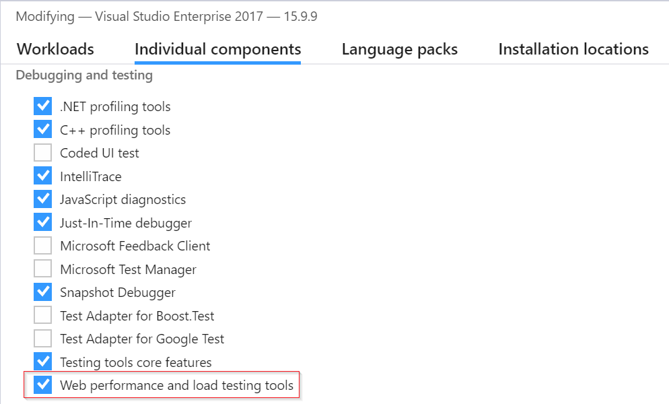The width and height of the screenshot is (669, 404).
Task: Open the Language packs tab
Action: point(400,48)
